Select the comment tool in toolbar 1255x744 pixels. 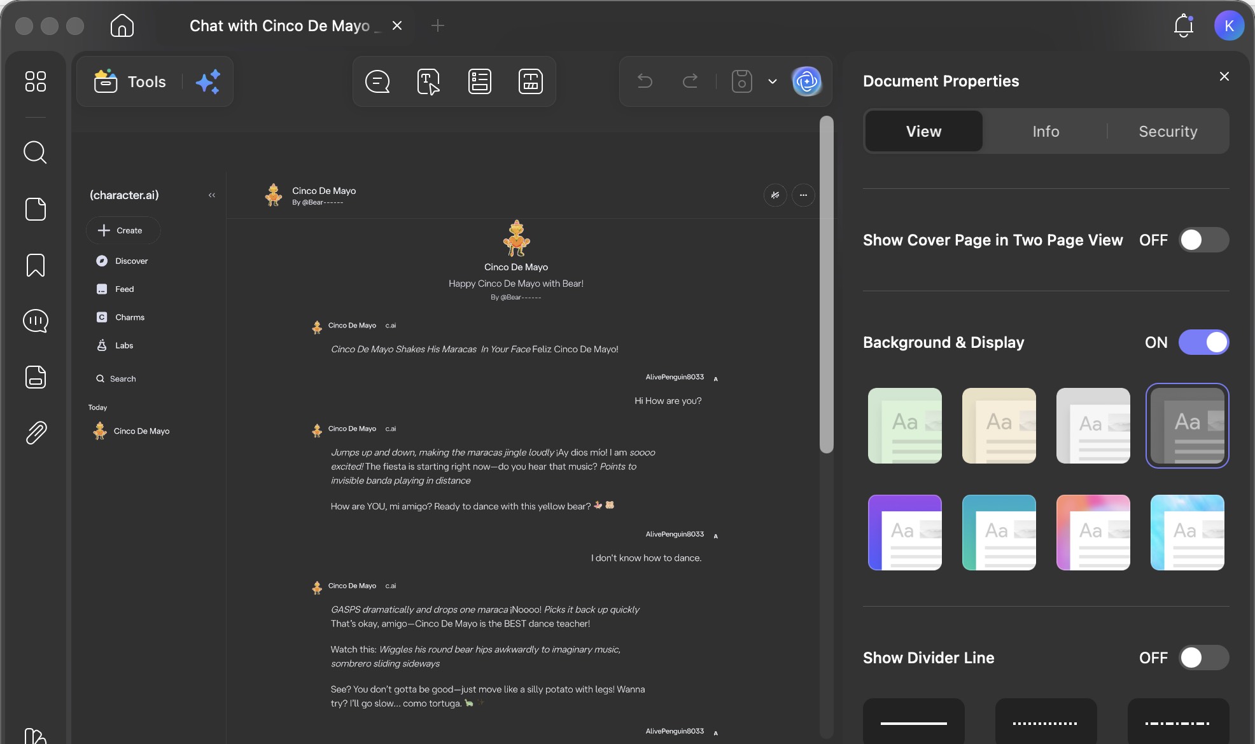[x=377, y=81]
